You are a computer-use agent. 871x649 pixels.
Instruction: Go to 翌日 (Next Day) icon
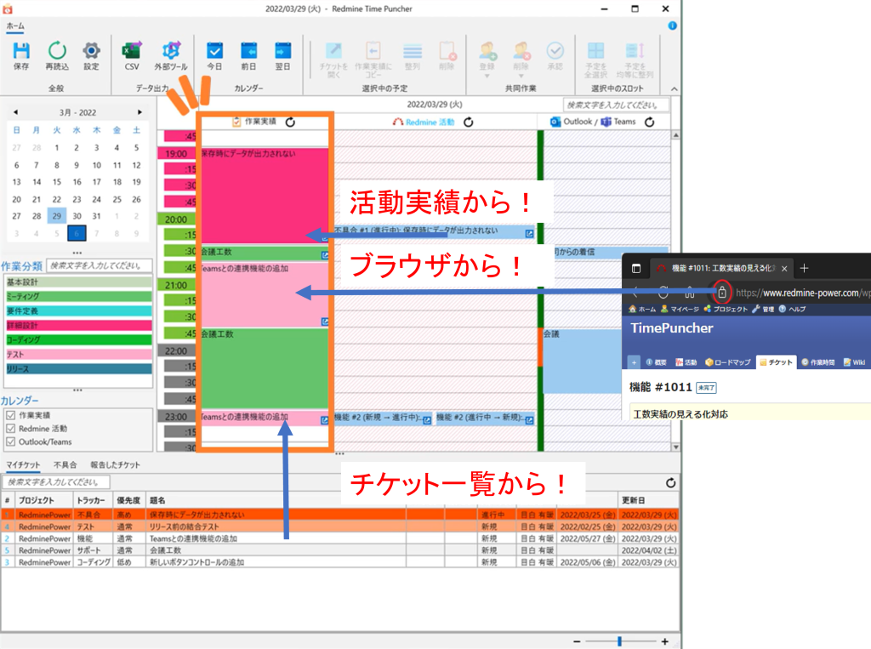[x=282, y=52]
